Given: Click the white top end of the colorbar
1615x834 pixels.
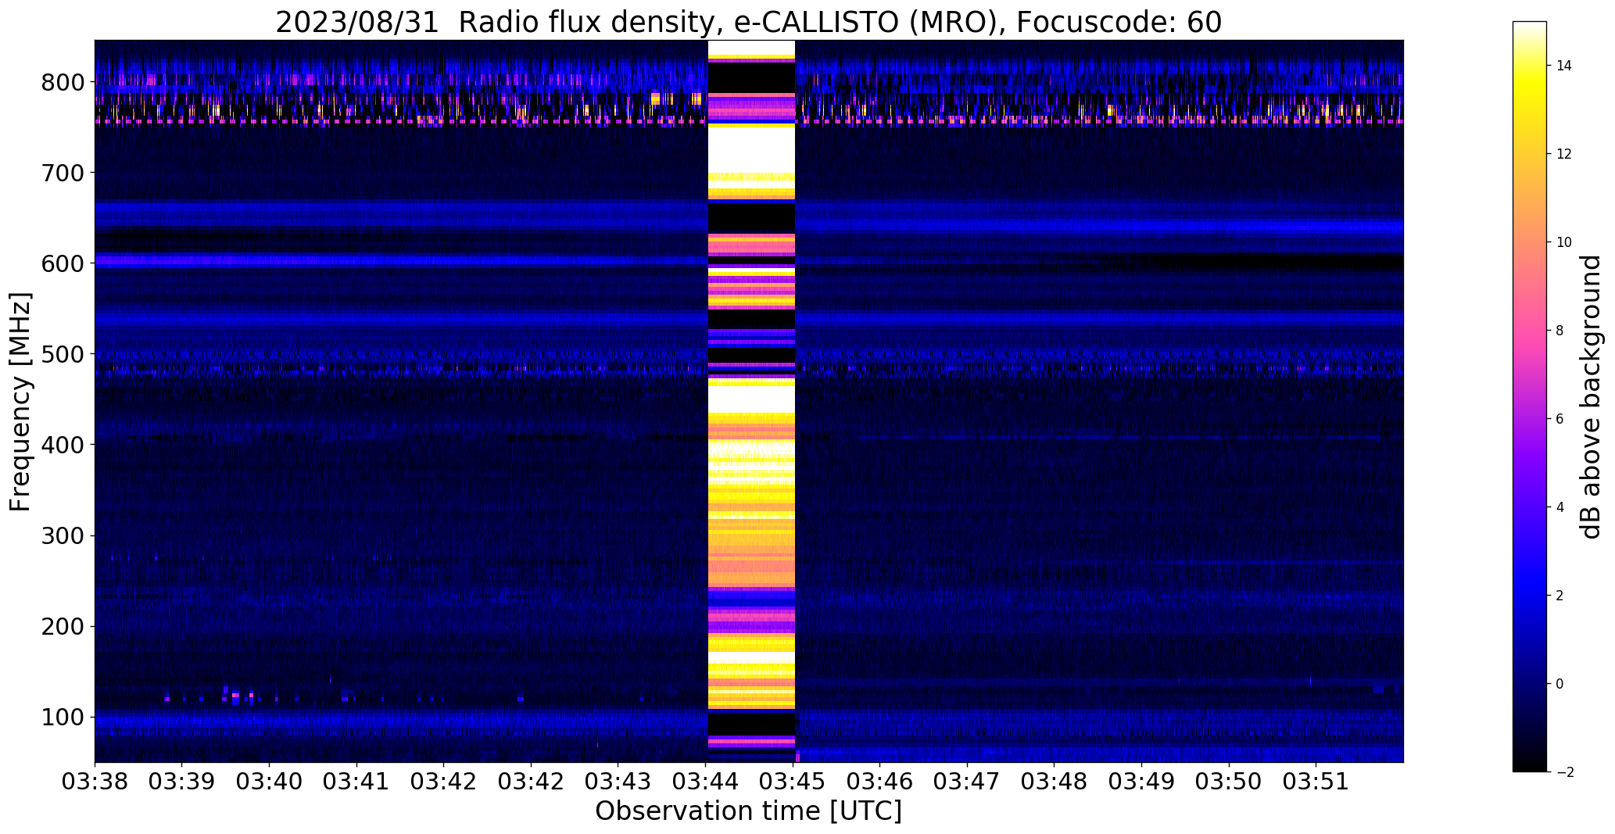Looking at the screenshot, I should 1530,27.
